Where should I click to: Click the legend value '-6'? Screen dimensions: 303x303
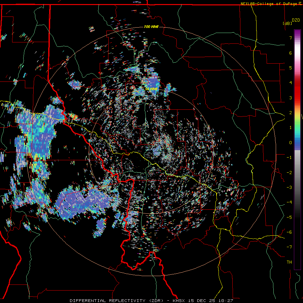point(289,232)
